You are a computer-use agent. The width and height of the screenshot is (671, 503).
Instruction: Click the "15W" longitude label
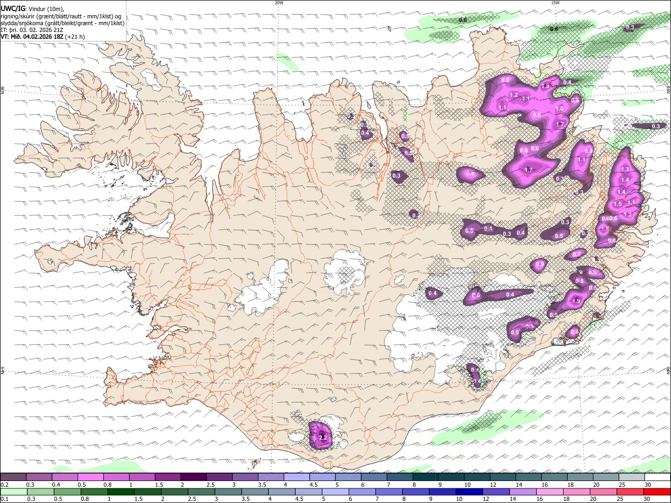[x=555, y=3]
